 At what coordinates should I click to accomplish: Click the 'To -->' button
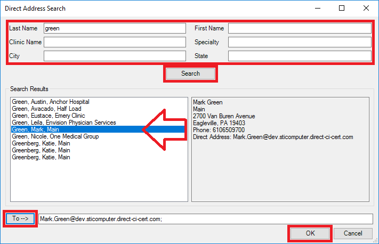tap(20, 219)
